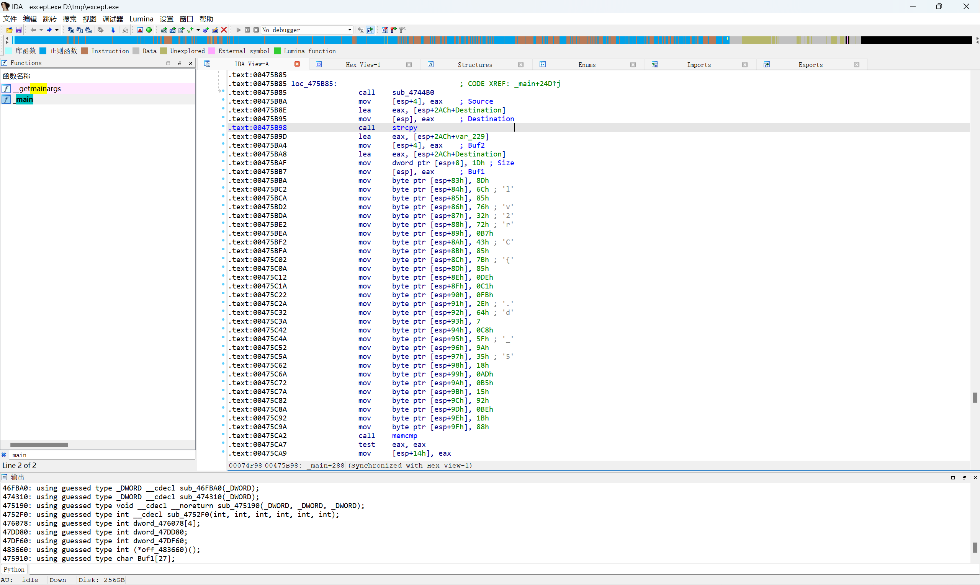Viewport: 980px width, 585px height.
Task: Open the 调试器 menu
Action: pyautogui.click(x=113, y=19)
